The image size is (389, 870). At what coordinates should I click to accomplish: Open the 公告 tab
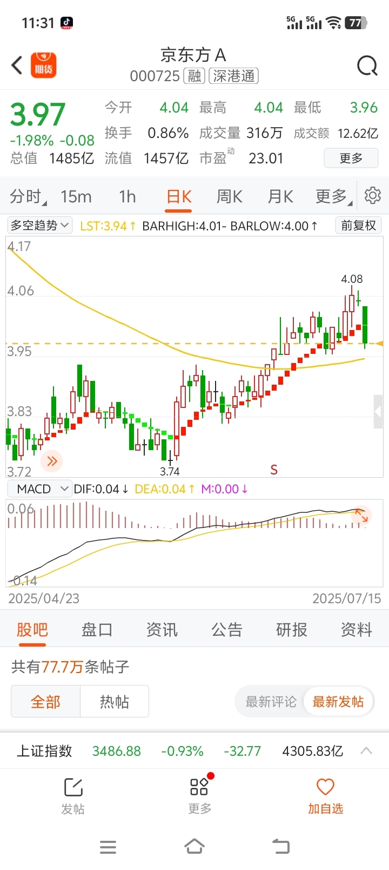click(227, 630)
